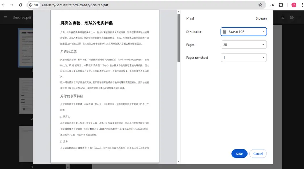
Task: Click the print preview scrollbar thumb
Action: tap(178, 38)
